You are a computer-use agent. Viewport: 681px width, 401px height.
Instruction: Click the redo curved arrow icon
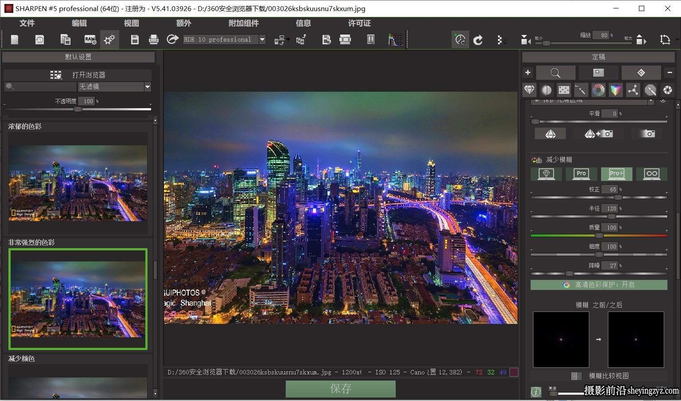[478, 40]
